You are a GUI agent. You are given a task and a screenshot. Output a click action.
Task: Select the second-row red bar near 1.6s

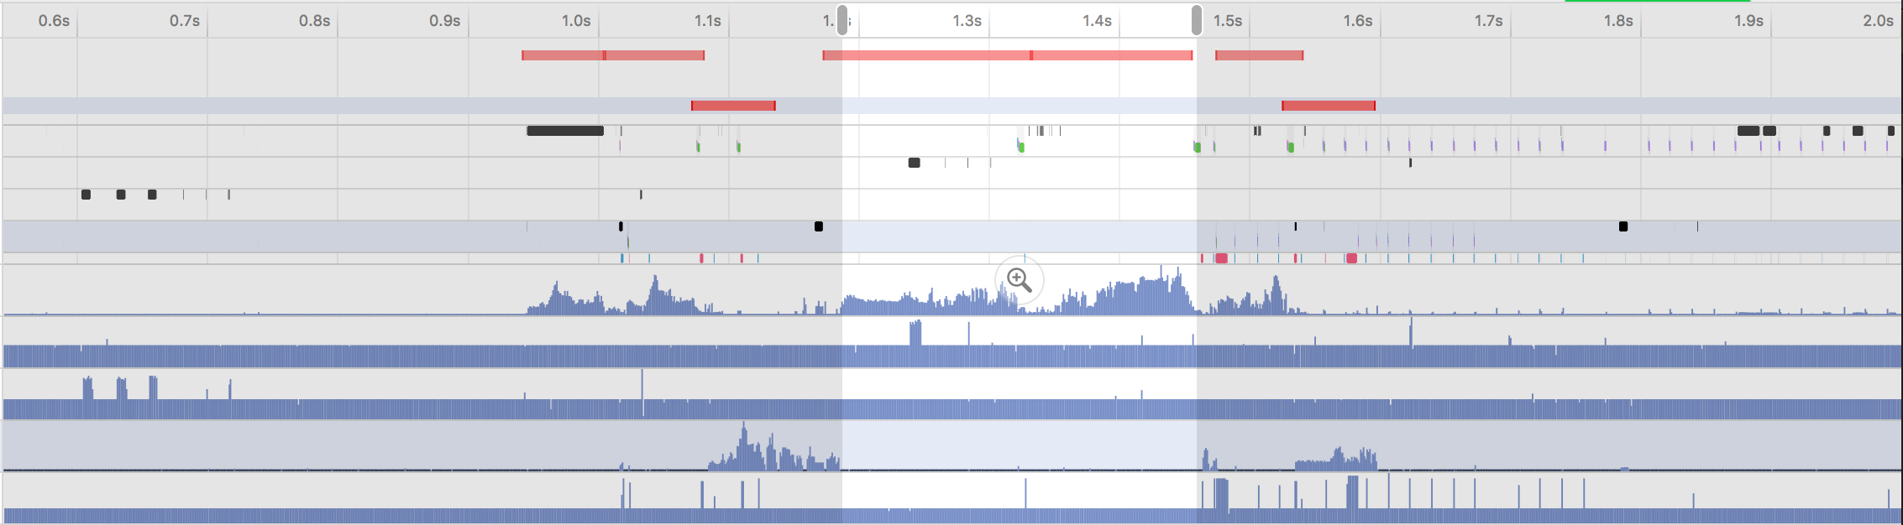click(1329, 106)
